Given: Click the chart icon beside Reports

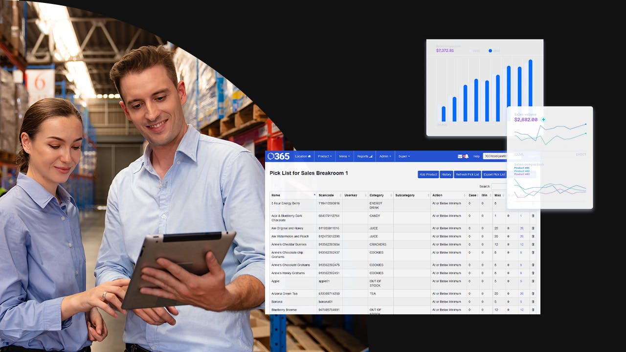Looking at the screenshot, I should [x=370, y=156].
